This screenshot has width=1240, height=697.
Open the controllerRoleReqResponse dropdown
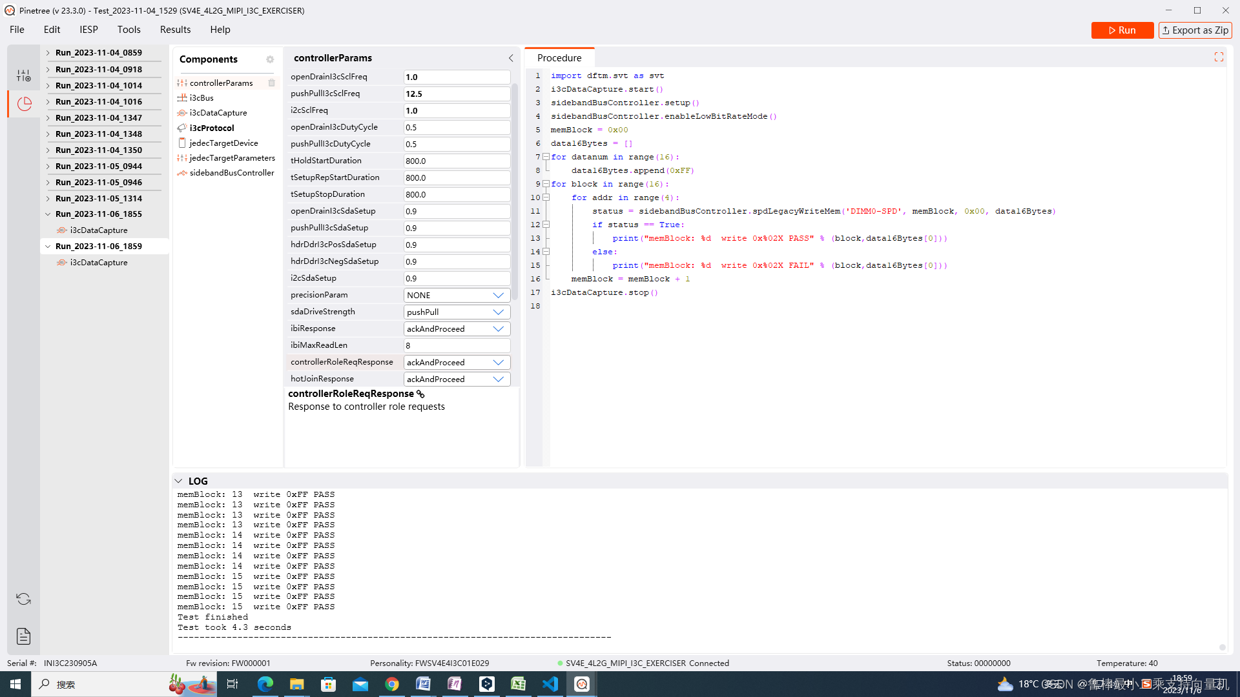457,362
